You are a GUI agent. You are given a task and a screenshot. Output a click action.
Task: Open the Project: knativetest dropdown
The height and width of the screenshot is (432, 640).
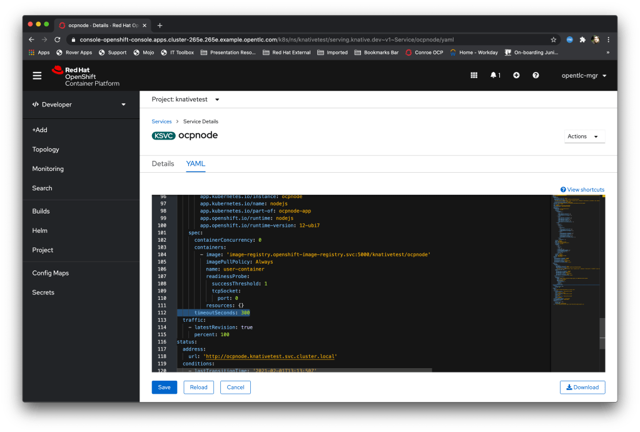pos(186,100)
